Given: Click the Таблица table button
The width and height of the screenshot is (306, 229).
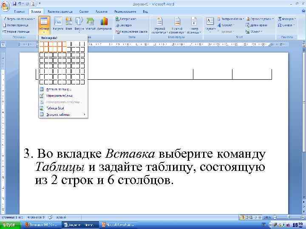Looking at the screenshot, I should [44, 25].
